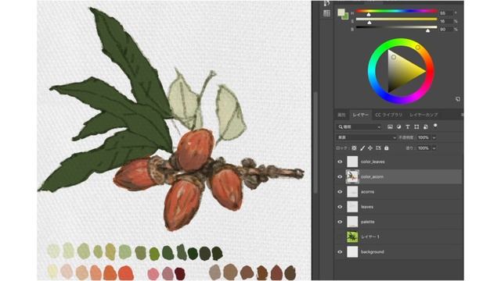Click the color_acorn layer thumbnail

pos(352,176)
